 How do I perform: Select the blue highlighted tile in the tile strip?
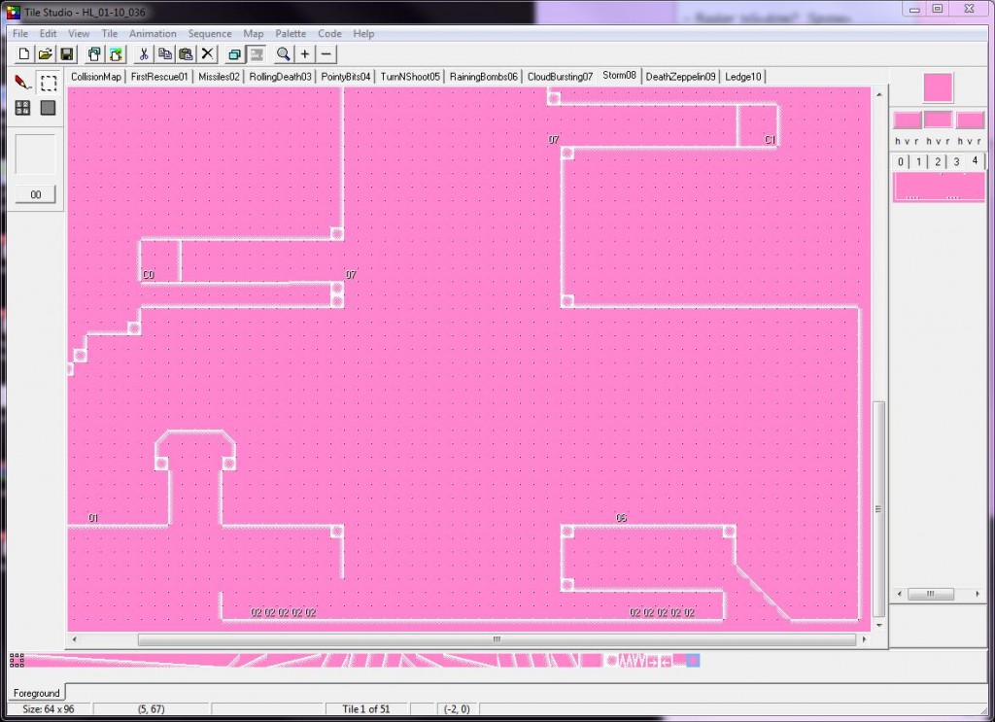693,661
